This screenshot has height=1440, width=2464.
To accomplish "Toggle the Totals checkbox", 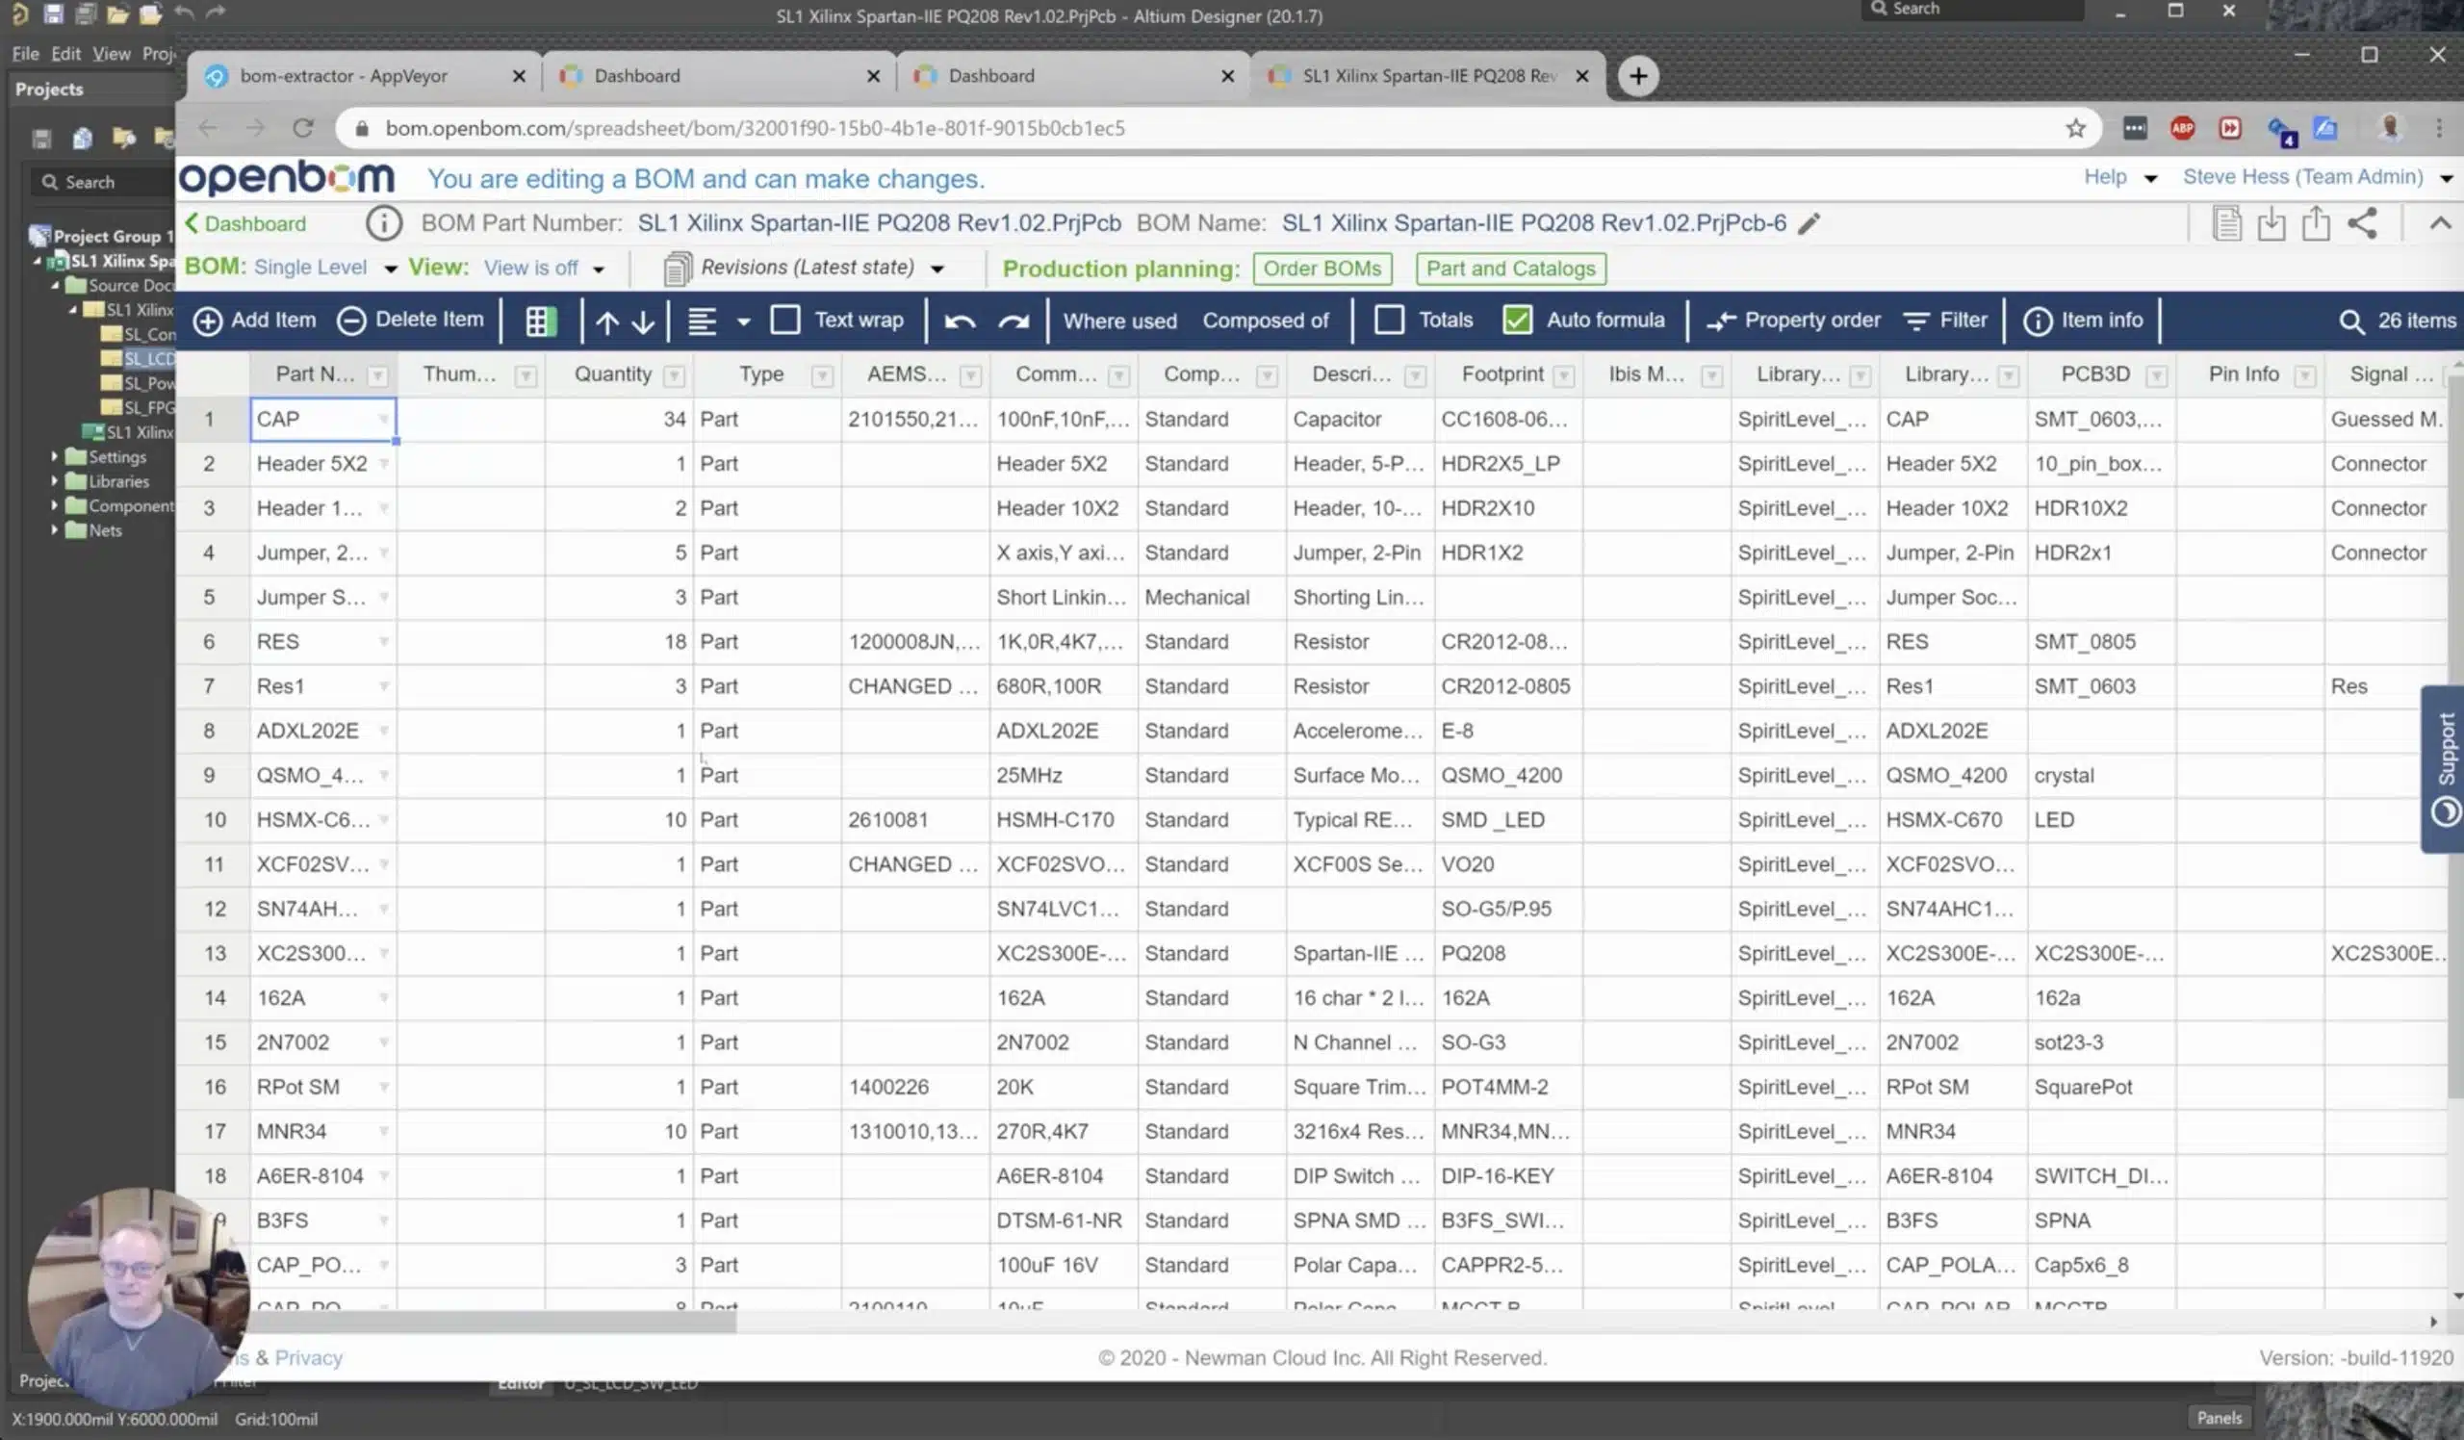I will (x=1389, y=320).
